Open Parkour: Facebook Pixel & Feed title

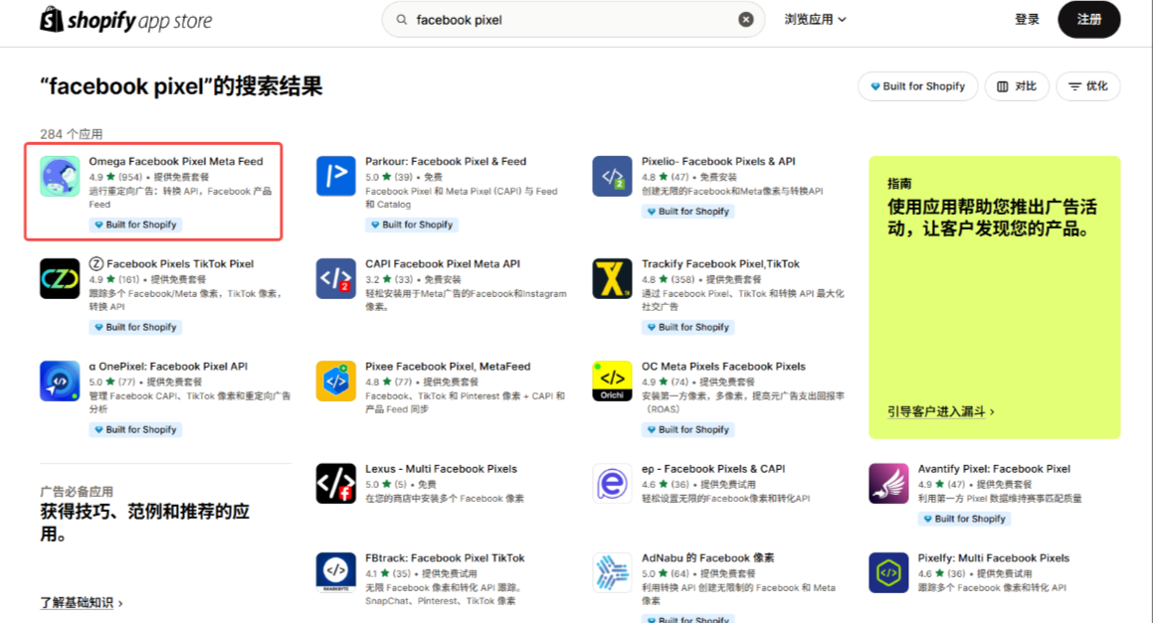(446, 162)
